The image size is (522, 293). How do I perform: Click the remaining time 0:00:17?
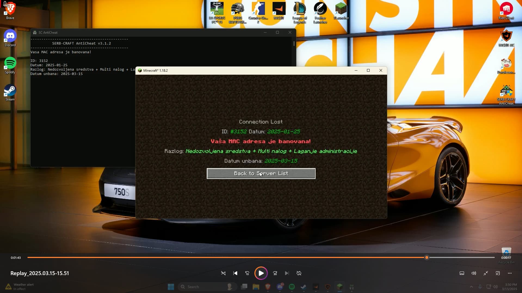click(506, 258)
